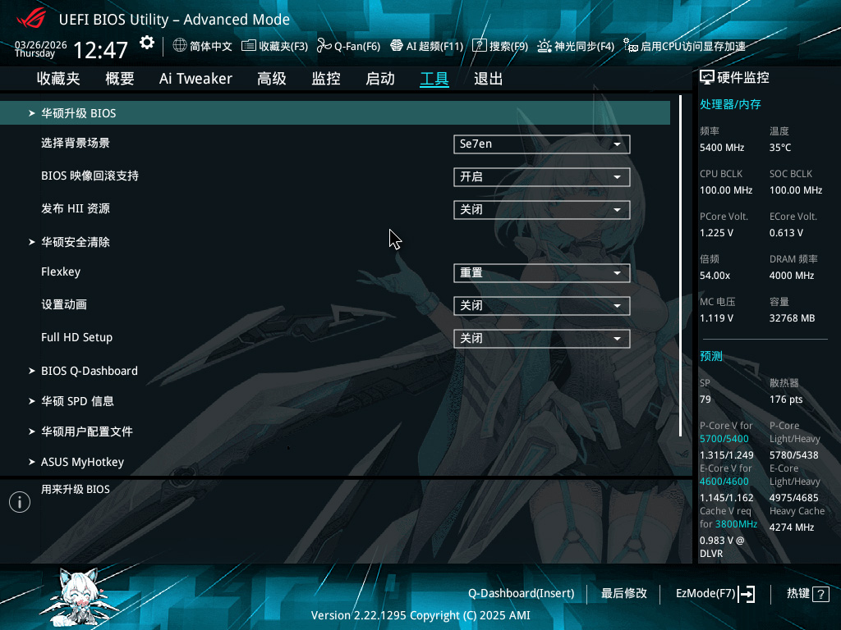Change the Full HD Setup option from 关闭

coord(541,339)
